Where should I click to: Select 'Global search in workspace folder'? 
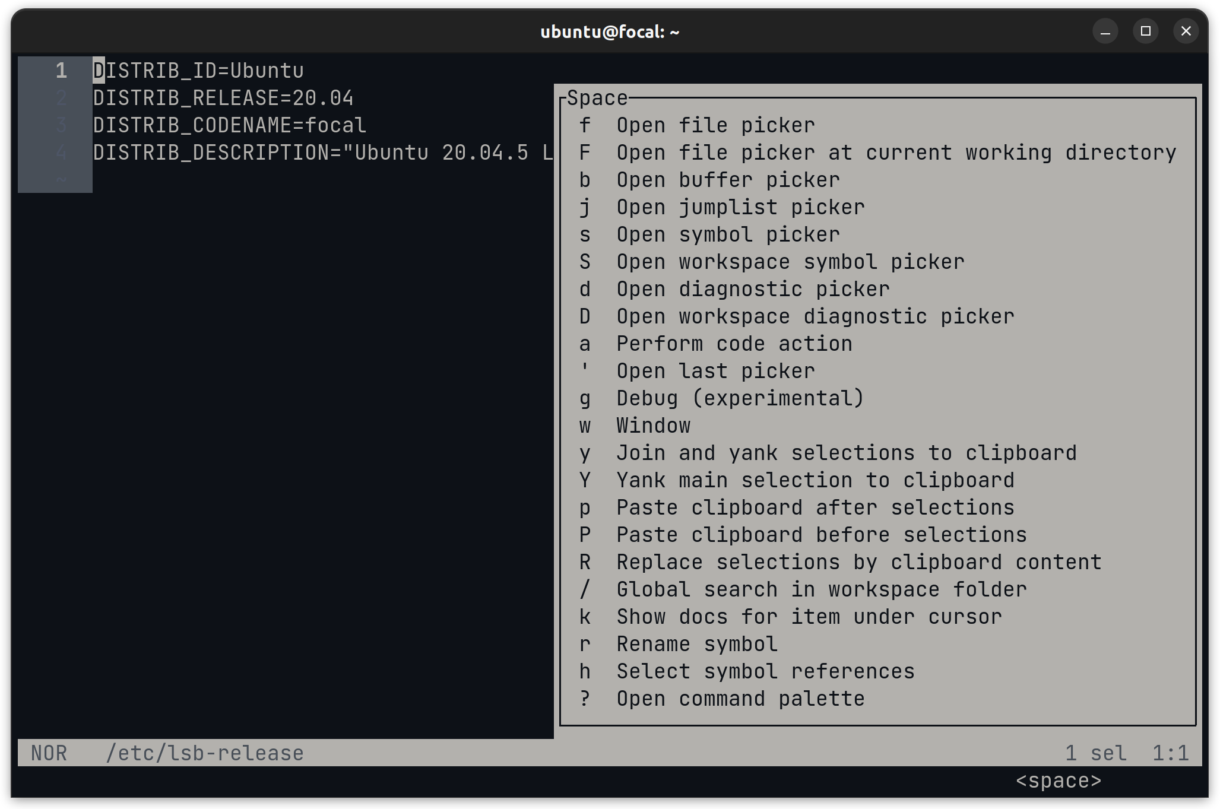coord(820,589)
